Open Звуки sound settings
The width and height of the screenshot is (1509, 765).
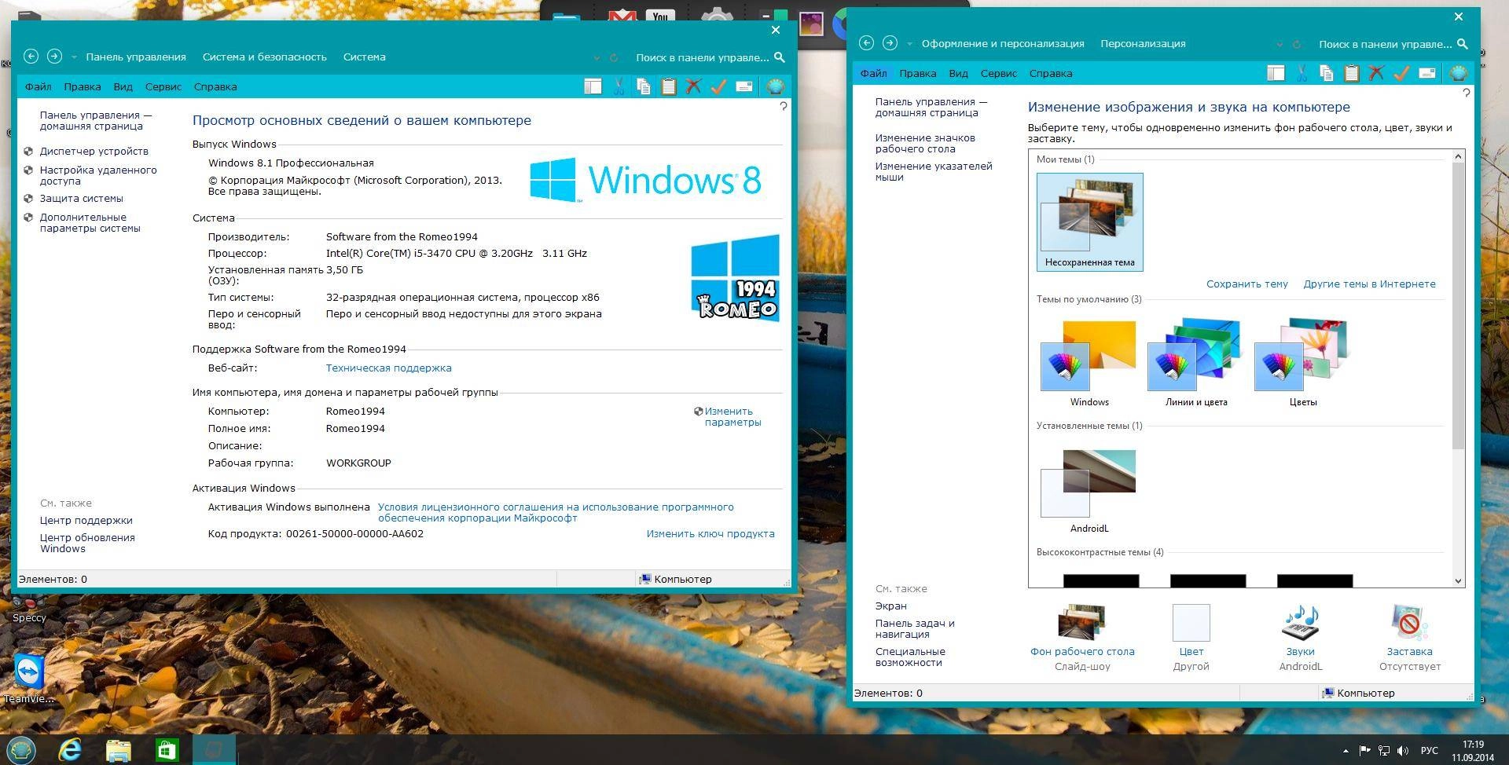[1300, 637]
